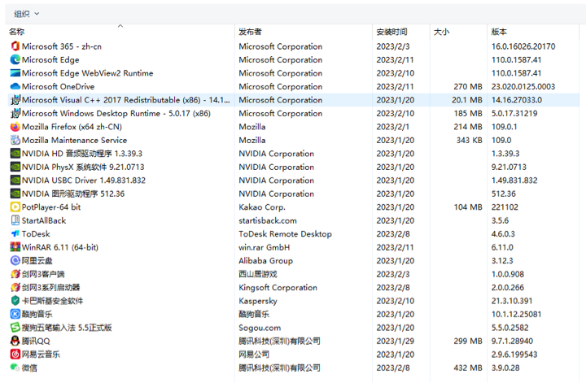
Task: Click the Microsoft 365 icon
Action: 15,46
